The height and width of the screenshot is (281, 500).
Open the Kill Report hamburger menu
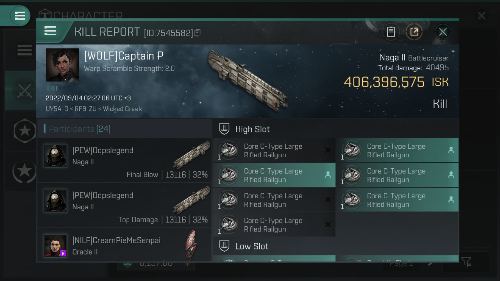click(50, 31)
